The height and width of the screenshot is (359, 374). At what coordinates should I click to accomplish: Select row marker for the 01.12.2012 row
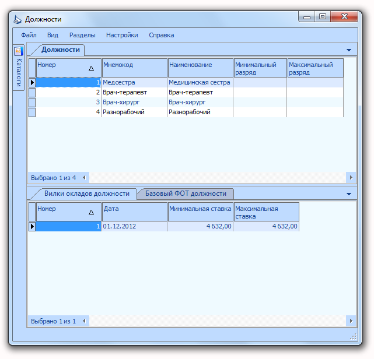point(32,226)
